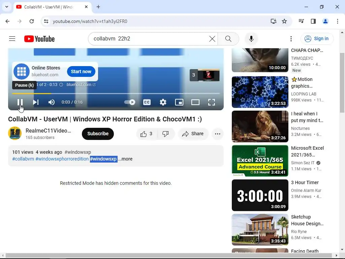Open the #collabvm hashtag link
The image size is (345, 259).
23,159
